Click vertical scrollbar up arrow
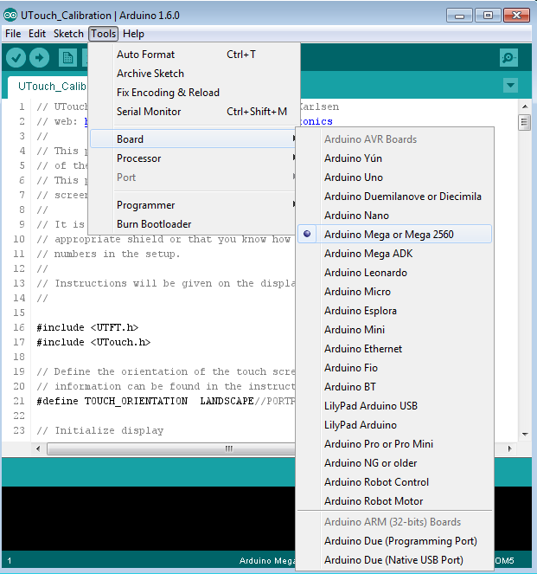The height and width of the screenshot is (574, 537). click(525, 106)
